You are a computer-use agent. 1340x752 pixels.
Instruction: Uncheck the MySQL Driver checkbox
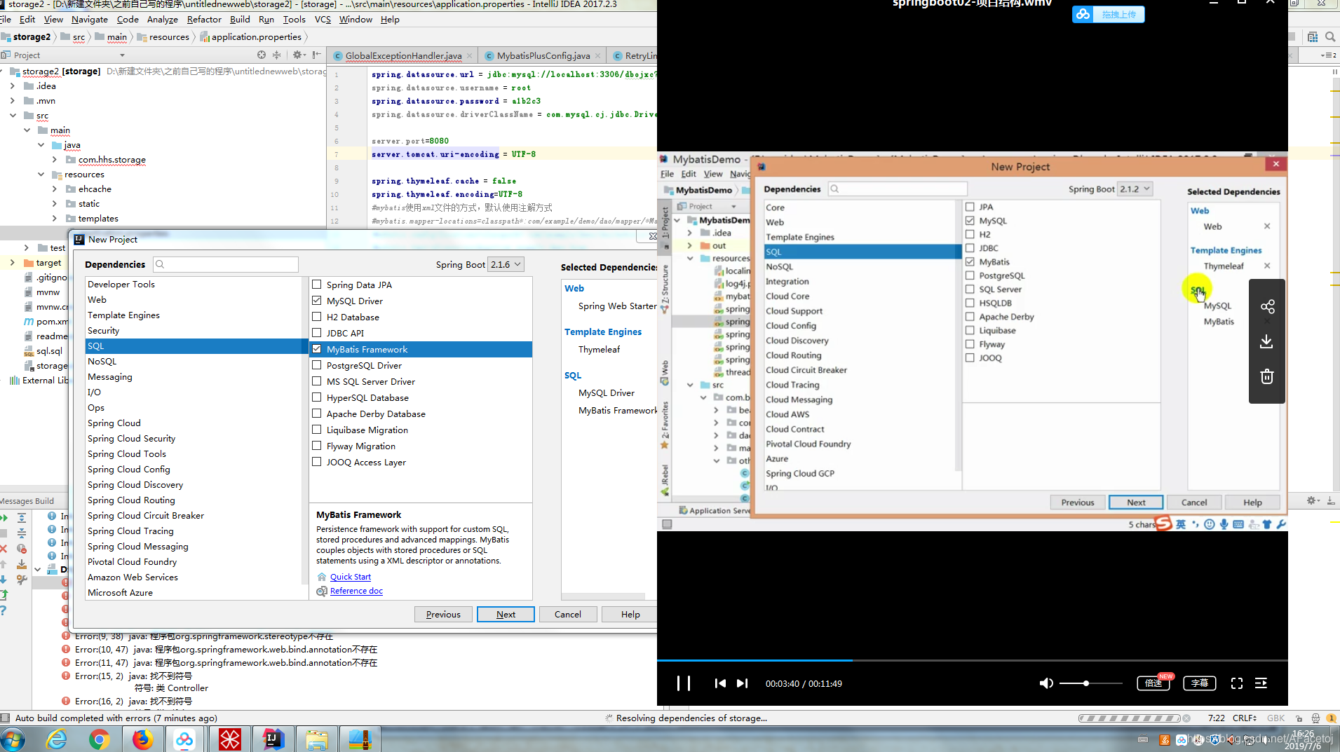pos(317,301)
